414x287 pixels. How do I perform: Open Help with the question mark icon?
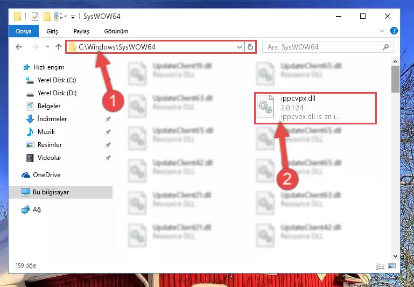coord(394,31)
